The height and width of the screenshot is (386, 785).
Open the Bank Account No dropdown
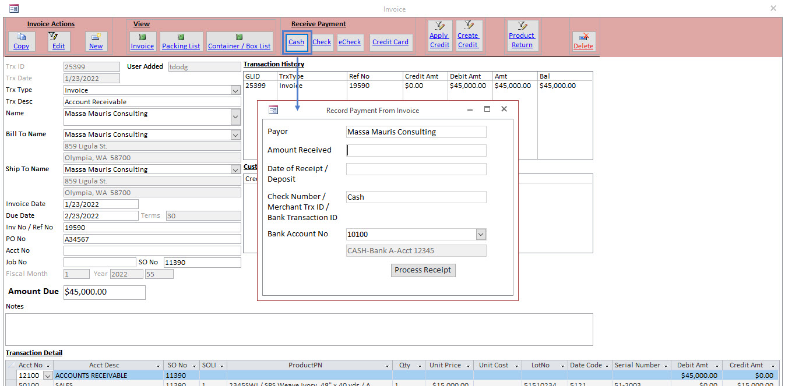481,234
